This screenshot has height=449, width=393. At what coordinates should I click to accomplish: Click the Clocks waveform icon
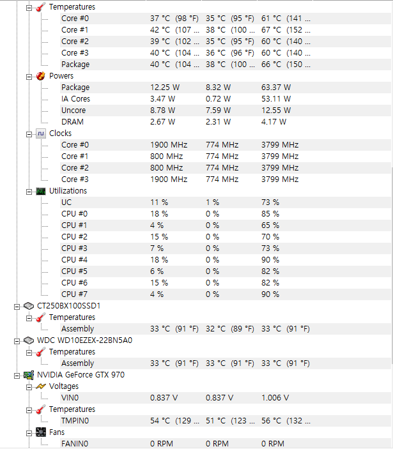pos(40,133)
